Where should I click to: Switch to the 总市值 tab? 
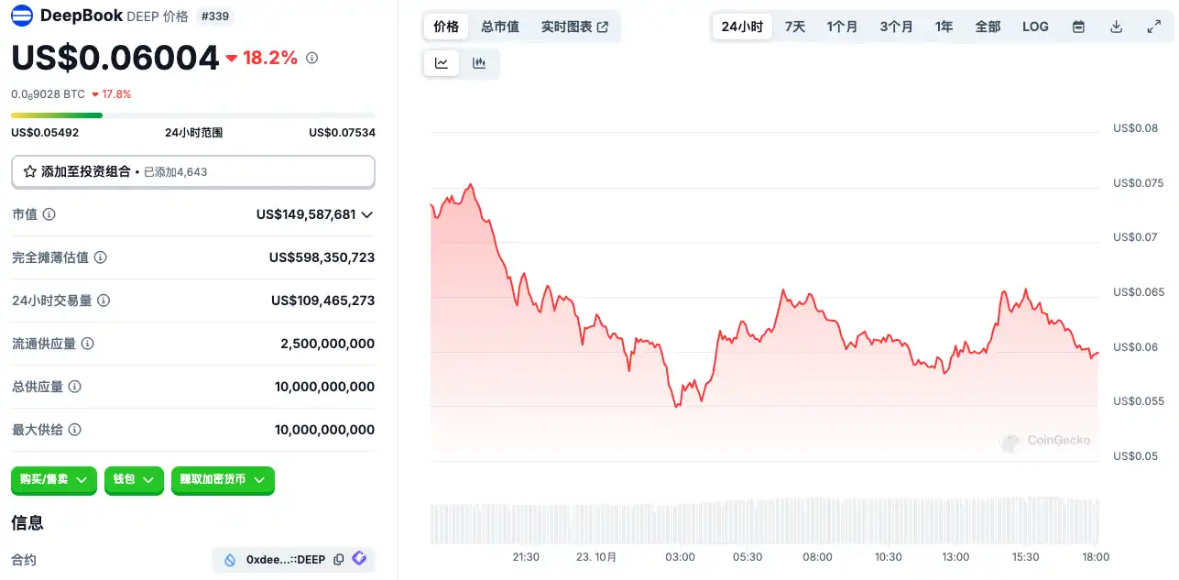point(500,27)
